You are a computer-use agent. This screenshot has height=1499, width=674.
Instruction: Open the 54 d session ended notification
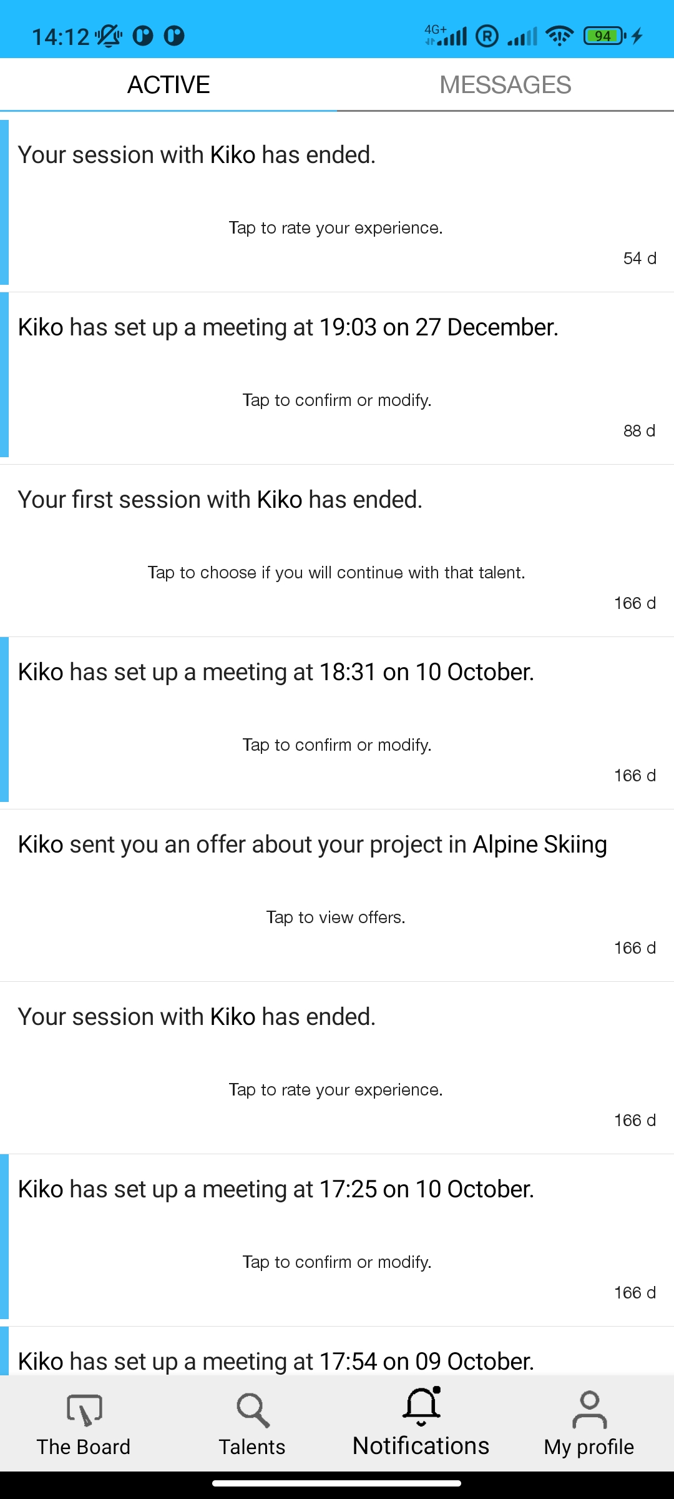tap(337, 203)
